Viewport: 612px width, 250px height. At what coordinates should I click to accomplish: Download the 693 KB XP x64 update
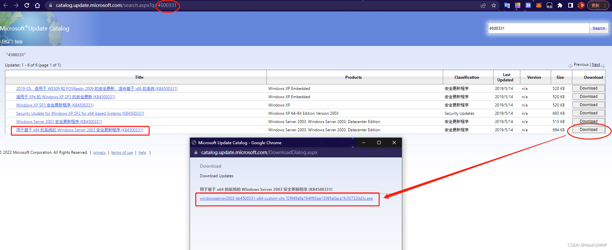point(588,113)
